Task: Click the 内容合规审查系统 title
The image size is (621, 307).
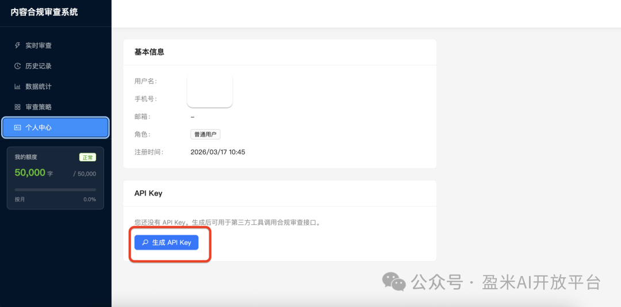Action: tap(44, 12)
